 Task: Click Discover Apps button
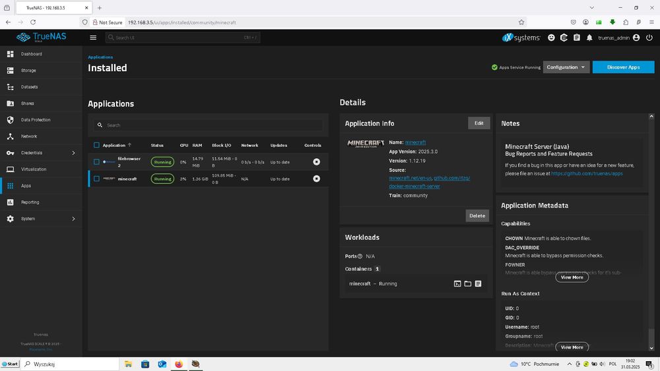click(623, 67)
